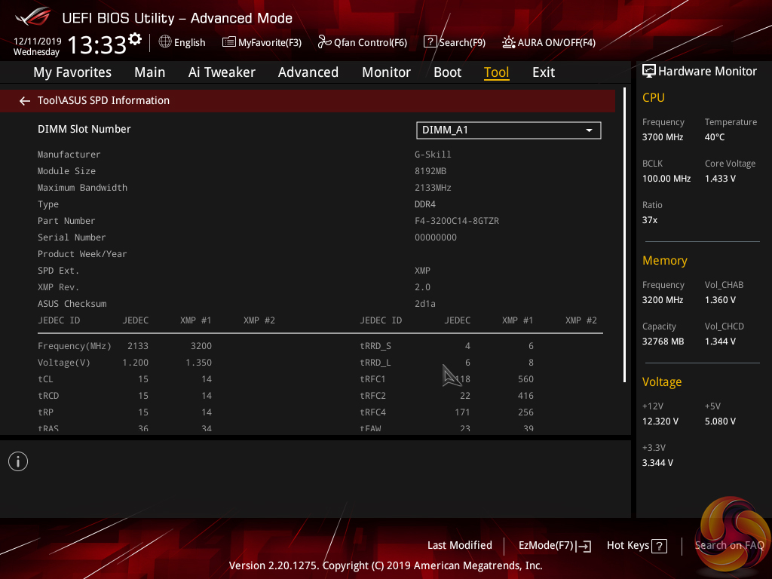Click the ROG logo icon

point(33,17)
